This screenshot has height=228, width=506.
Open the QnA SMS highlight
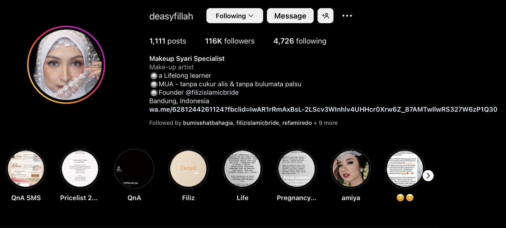26,169
